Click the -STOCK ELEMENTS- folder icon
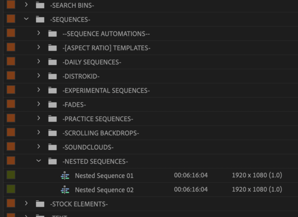Image resolution: width=298 pixels, height=217 pixels. click(x=40, y=205)
